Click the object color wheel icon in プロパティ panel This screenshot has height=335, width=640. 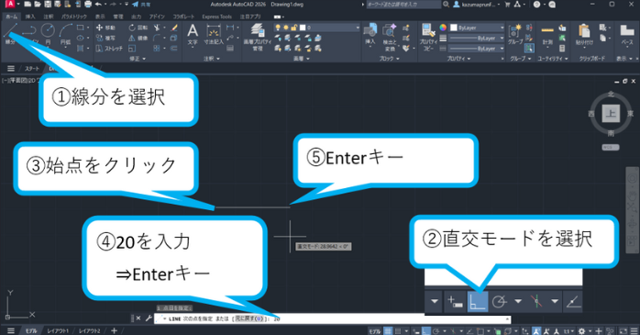pos(443,28)
